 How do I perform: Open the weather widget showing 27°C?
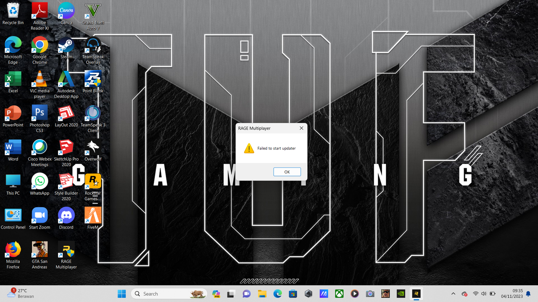[x=20, y=294]
